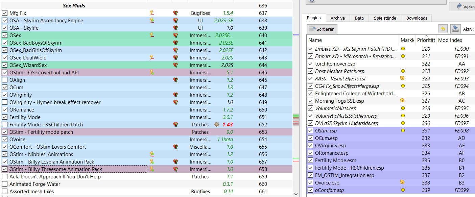Screen dimensions: 475x197
Task: Enable the OAlign mod checkbox
Action: tap(5, 80)
